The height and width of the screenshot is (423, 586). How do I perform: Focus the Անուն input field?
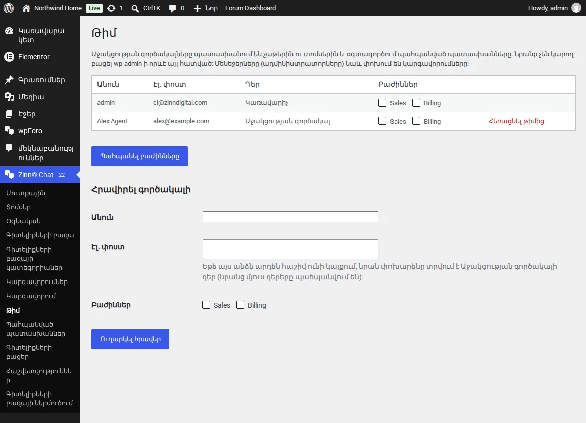[290, 217]
